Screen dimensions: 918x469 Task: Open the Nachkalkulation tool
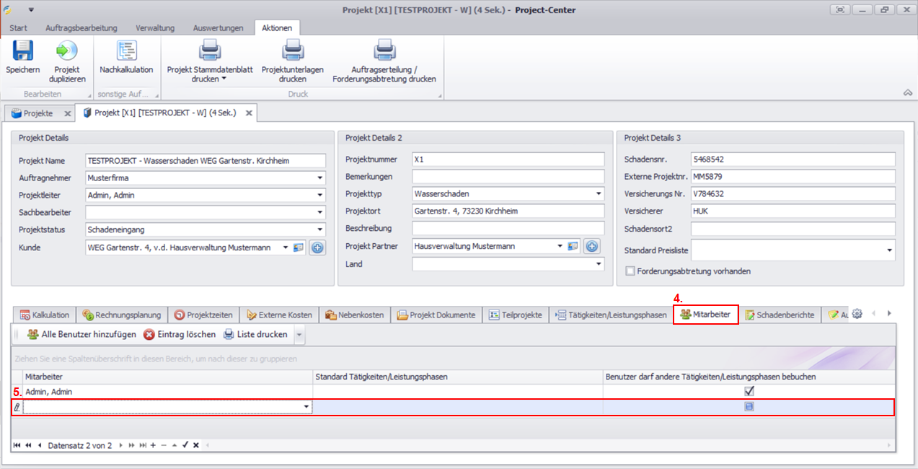pos(126,52)
